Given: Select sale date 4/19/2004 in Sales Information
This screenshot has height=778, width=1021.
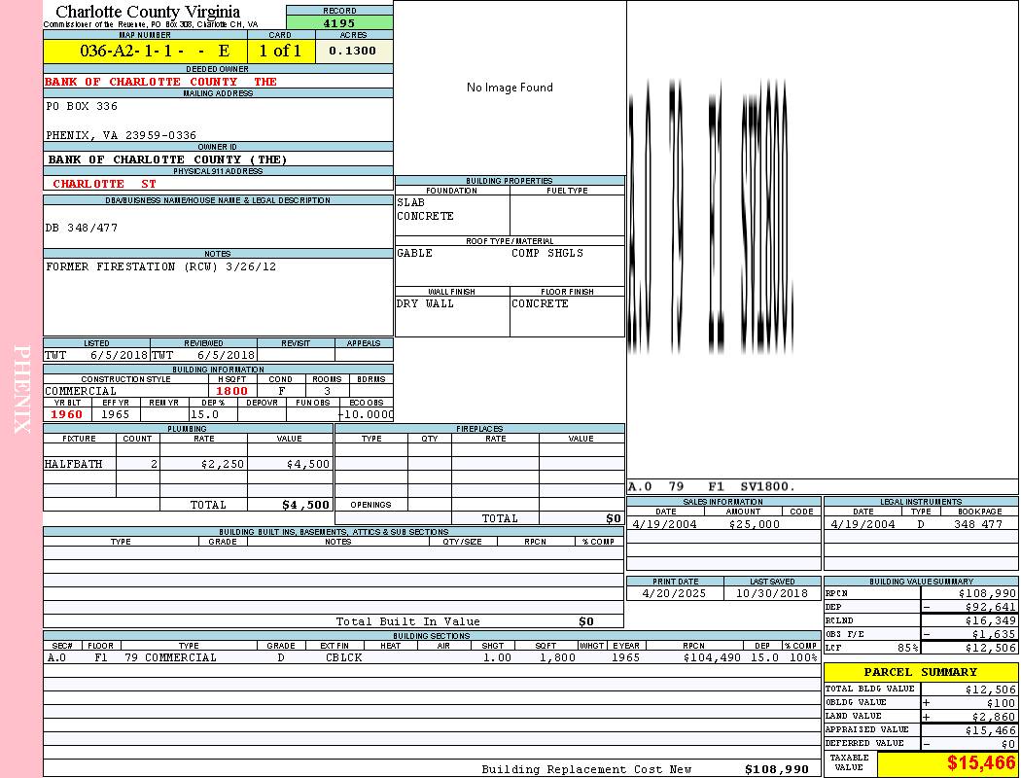Looking at the screenshot, I should (664, 524).
